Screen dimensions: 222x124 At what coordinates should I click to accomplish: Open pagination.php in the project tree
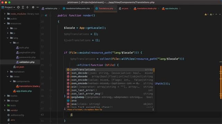point(26,52)
